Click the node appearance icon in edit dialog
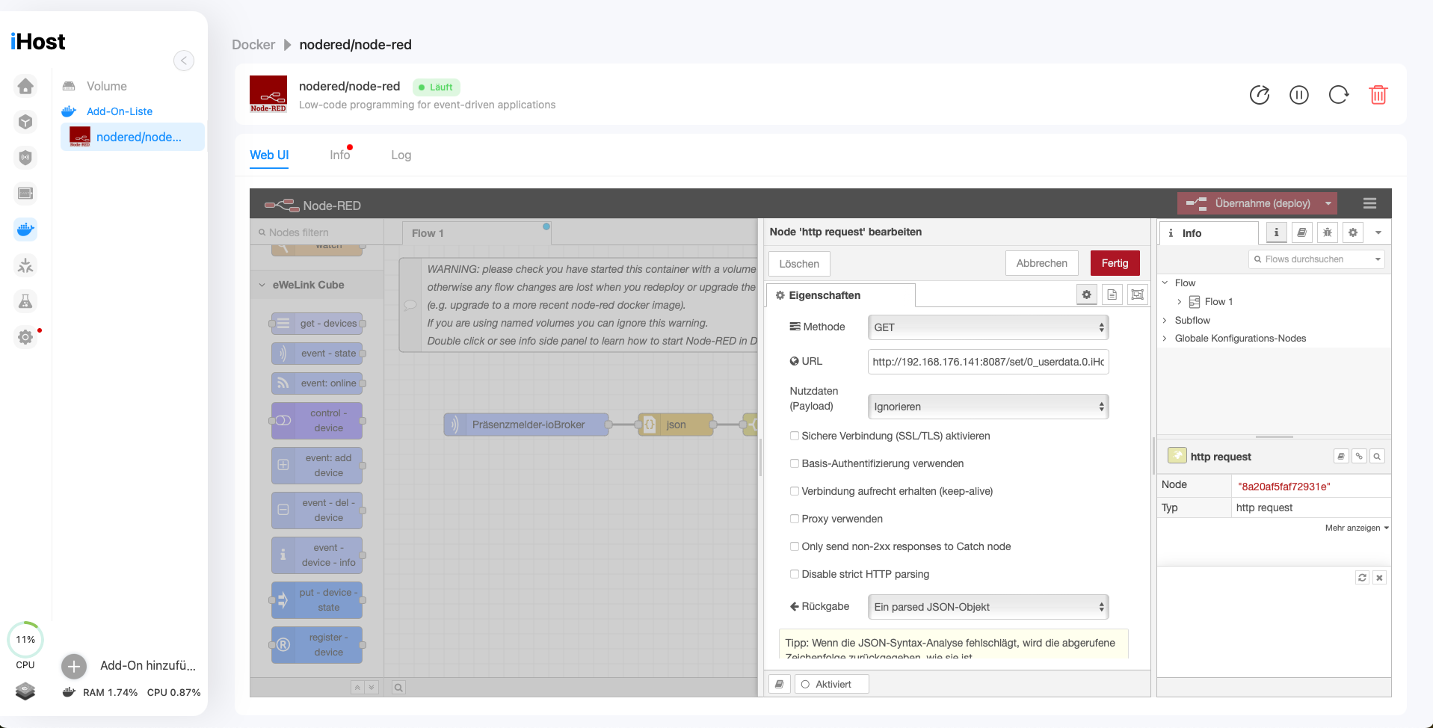 coord(1137,294)
